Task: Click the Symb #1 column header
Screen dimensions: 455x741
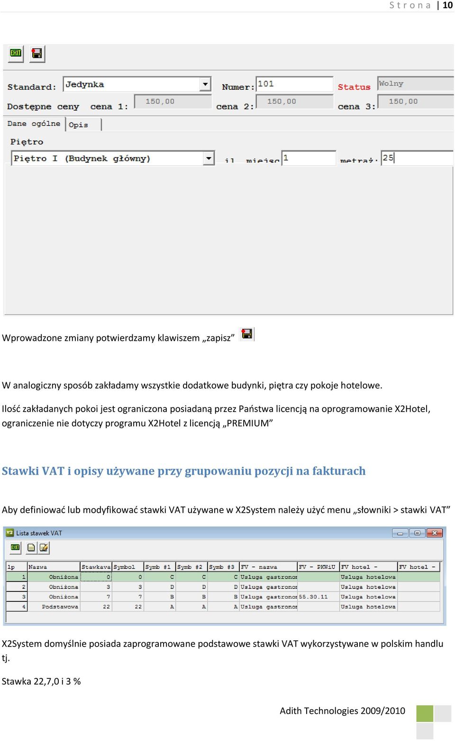Action: coord(160,567)
